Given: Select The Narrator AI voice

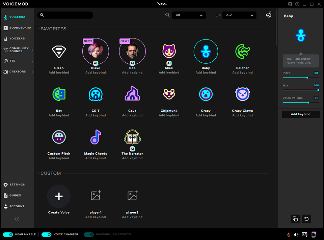Looking at the screenshot, I should [132, 137].
